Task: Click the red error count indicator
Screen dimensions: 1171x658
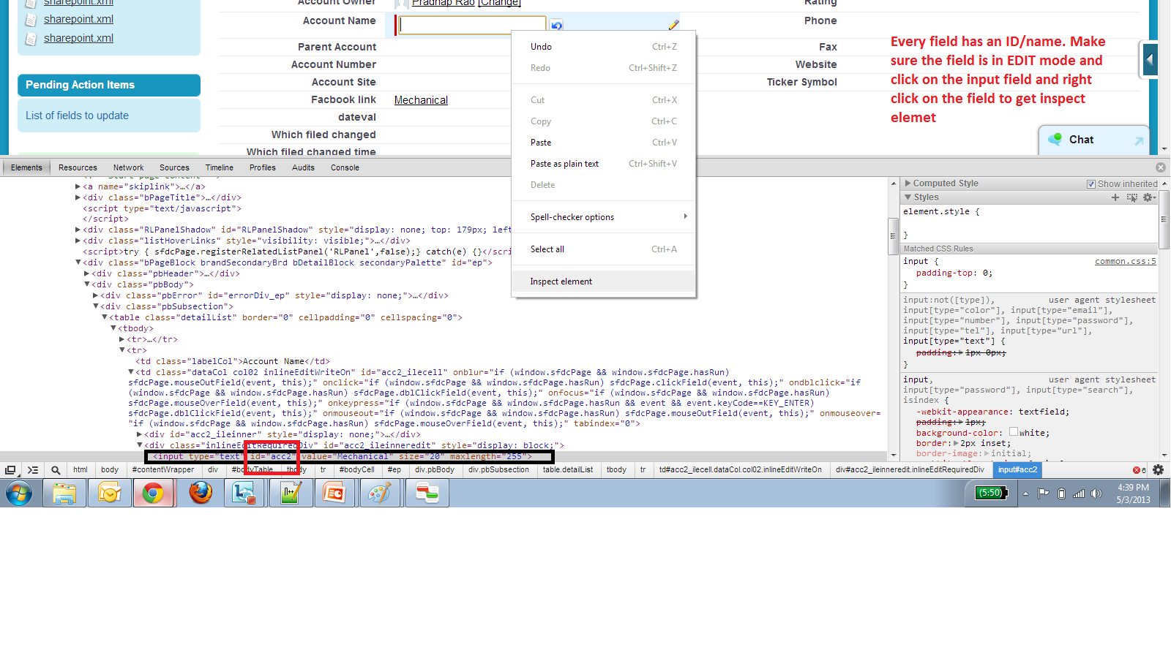Action: pyautogui.click(x=1140, y=470)
